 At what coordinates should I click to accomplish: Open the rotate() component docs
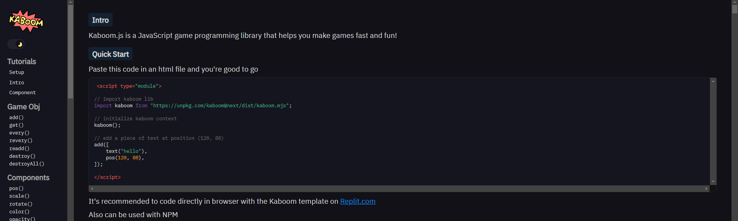click(x=20, y=204)
